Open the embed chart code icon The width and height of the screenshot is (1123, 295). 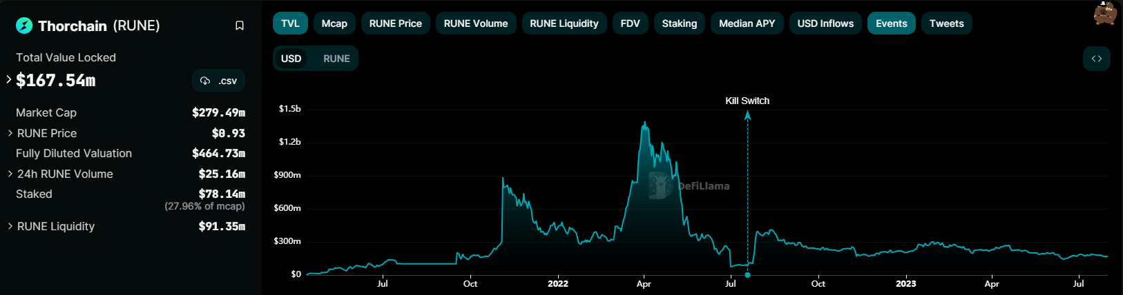coord(1097,59)
